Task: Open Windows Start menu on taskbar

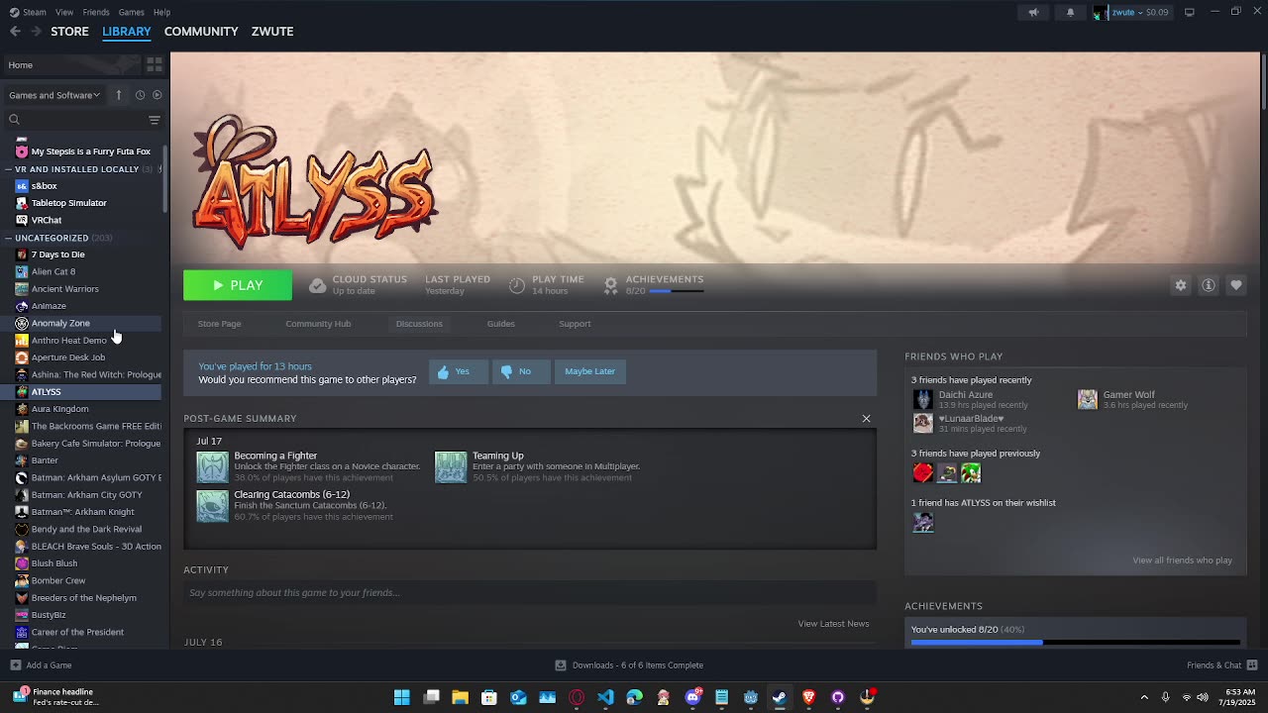Action: click(402, 697)
